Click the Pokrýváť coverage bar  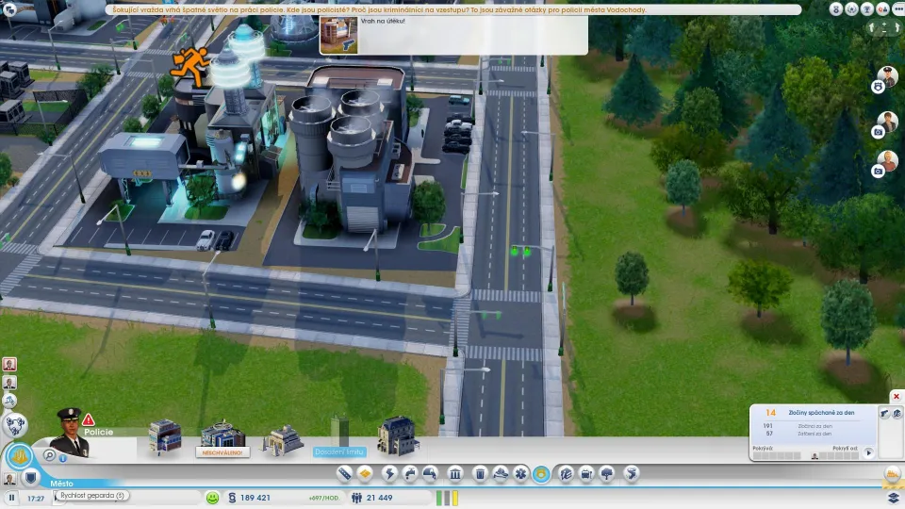pos(777,456)
